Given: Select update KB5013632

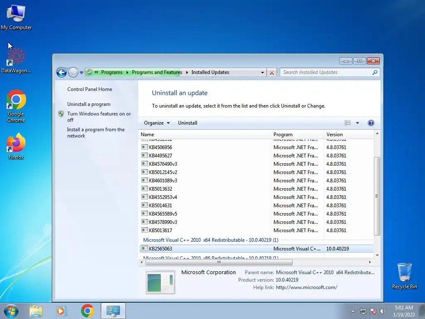Looking at the screenshot, I should click(256, 189).
